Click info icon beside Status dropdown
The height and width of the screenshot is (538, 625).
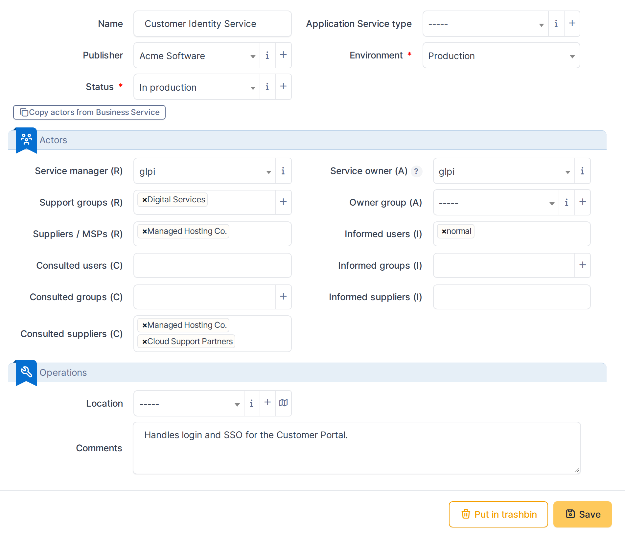click(267, 87)
